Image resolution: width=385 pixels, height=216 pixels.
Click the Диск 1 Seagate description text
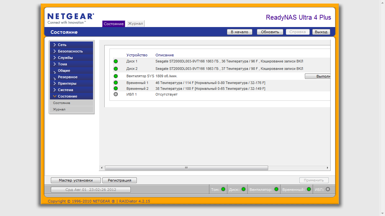click(229, 61)
